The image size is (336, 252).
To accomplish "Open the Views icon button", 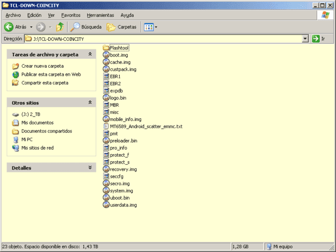I will click(x=149, y=27).
